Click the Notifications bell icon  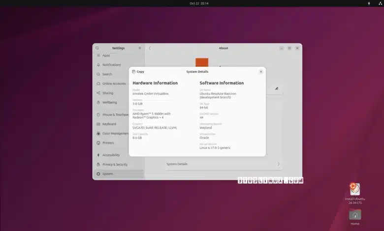[98, 65]
